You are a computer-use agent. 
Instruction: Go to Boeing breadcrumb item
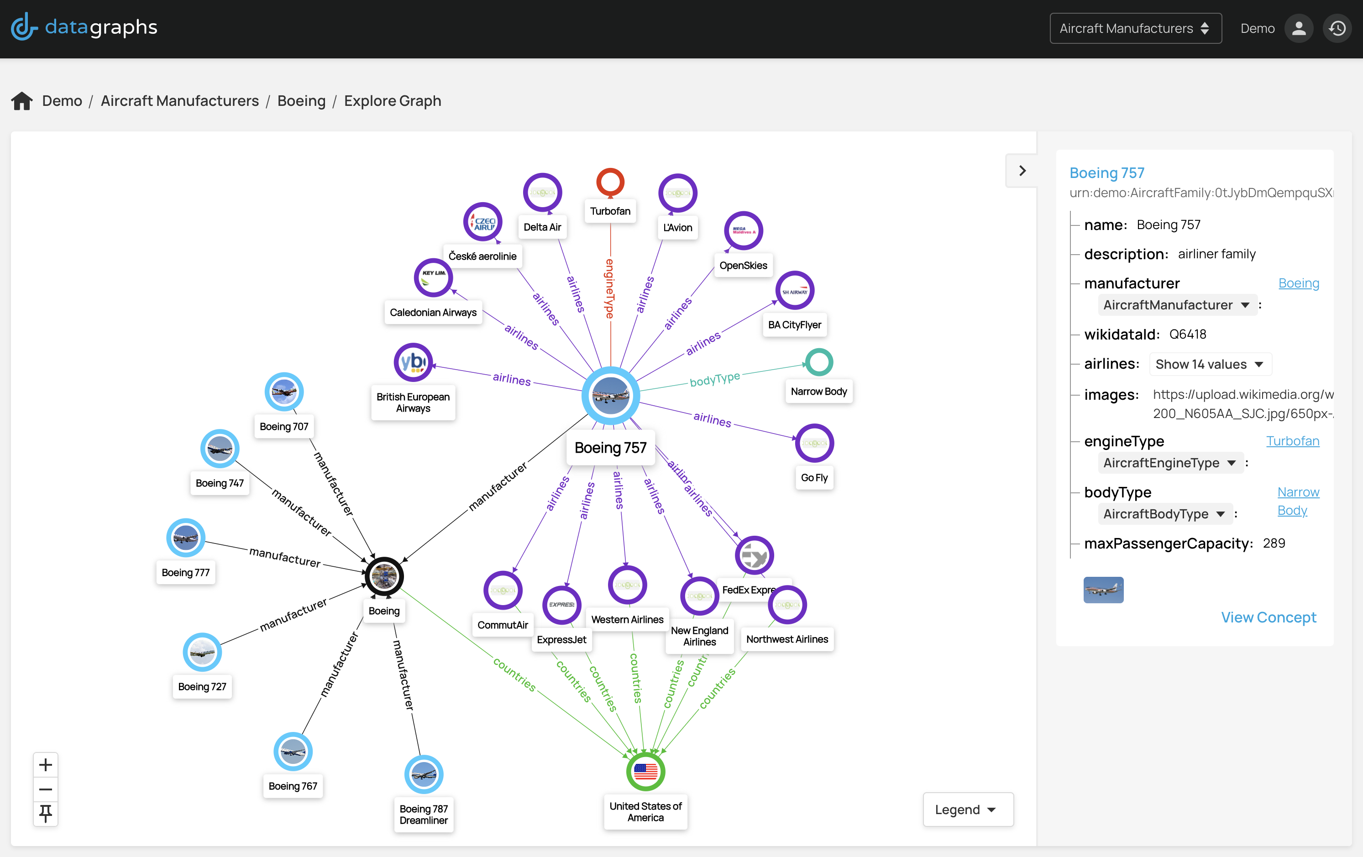[301, 101]
